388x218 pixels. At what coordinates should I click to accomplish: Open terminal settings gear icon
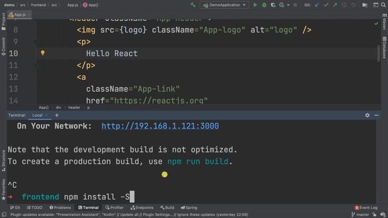coord(367,115)
